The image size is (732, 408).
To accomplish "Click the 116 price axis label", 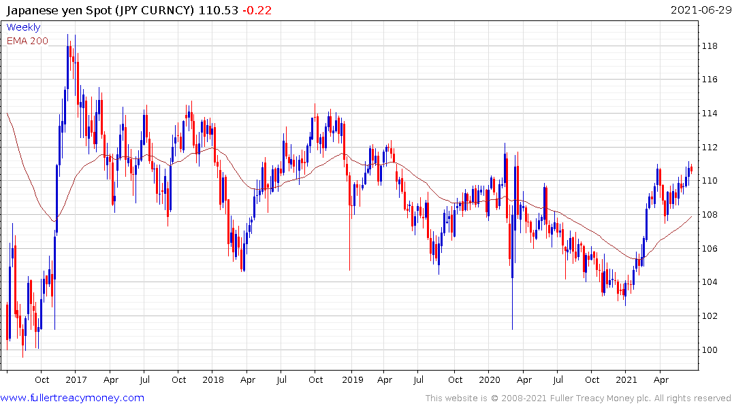I will click(x=710, y=80).
